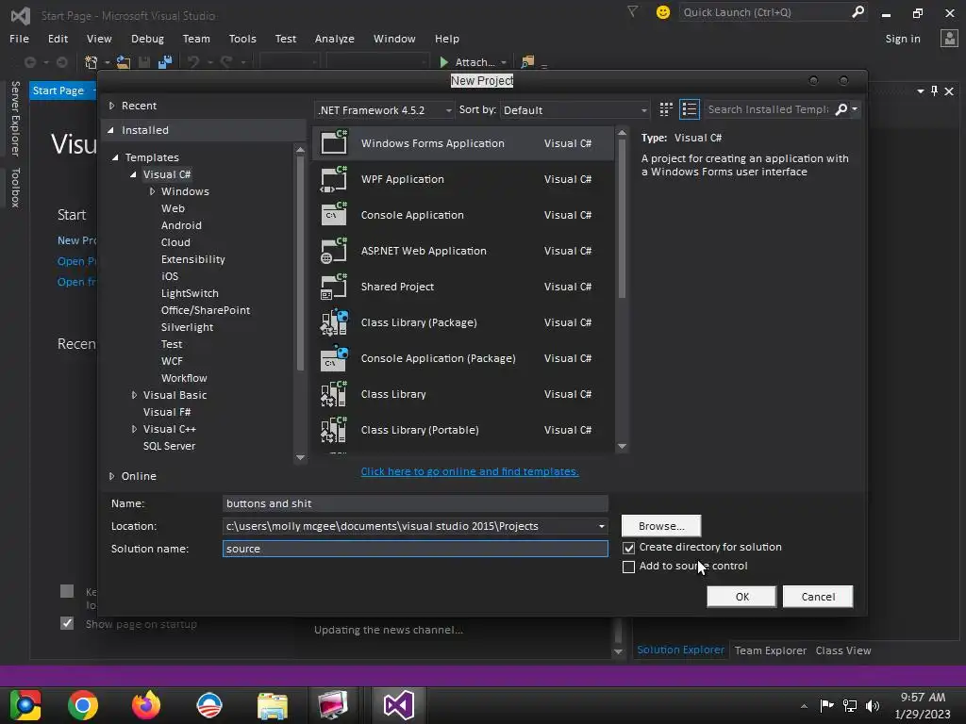Select the Windows Forms Application template icon
Viewport: 966px width, 724px height.
coord(334,143)
